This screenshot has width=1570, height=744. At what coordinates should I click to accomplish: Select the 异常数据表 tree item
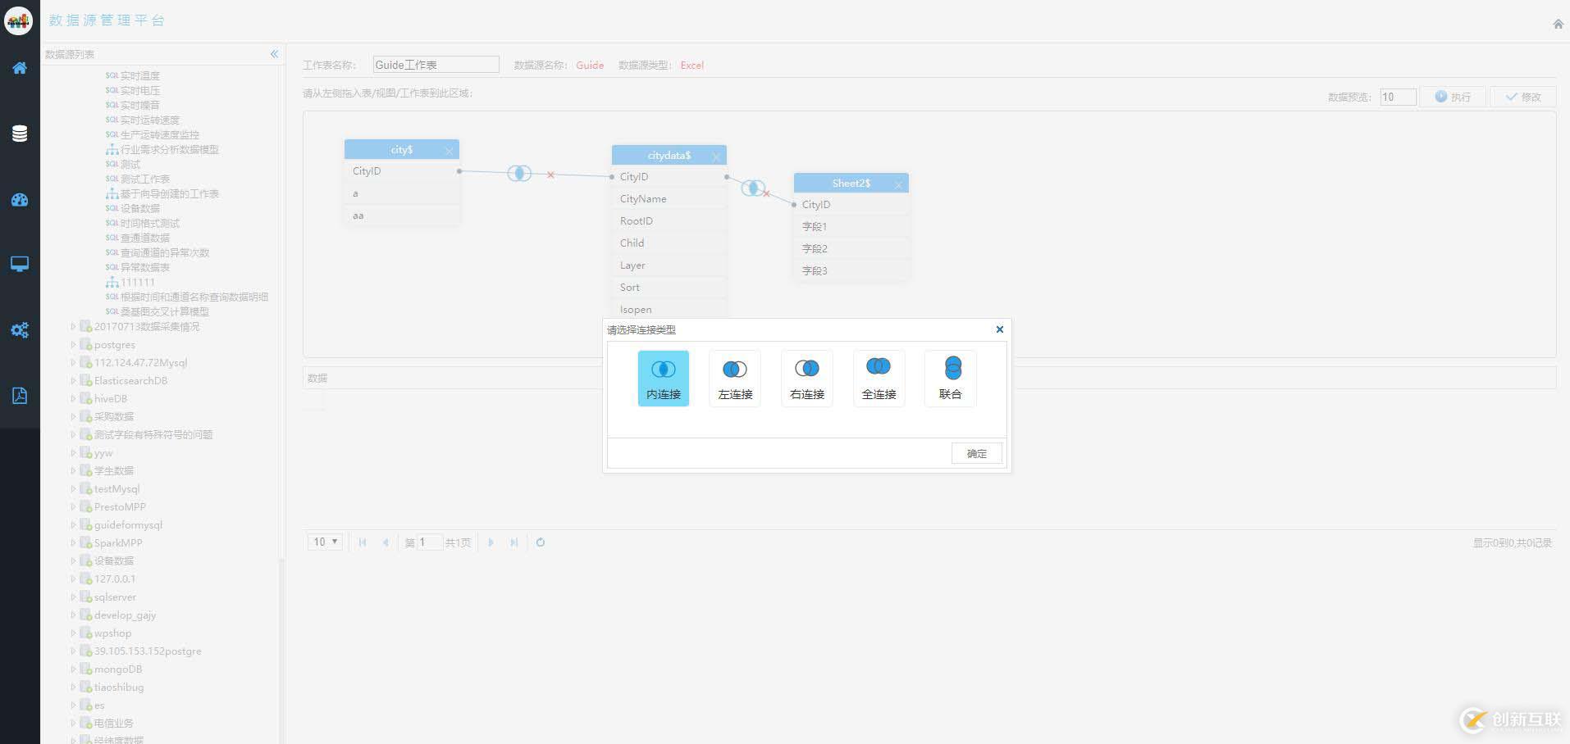[145, 268]
